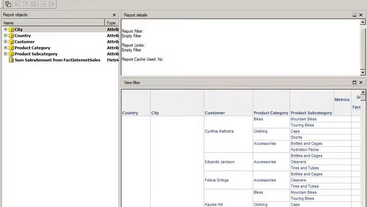Select the Felicia Ortega customer cell

pyautogui.click(x=228, y=180)
